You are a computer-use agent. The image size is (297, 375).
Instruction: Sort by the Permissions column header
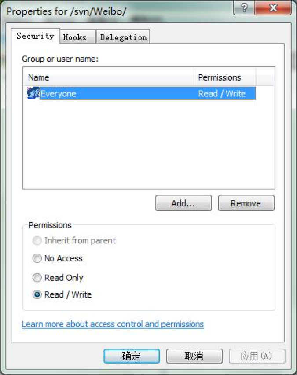pyautogui.click(x=224, y=77)
